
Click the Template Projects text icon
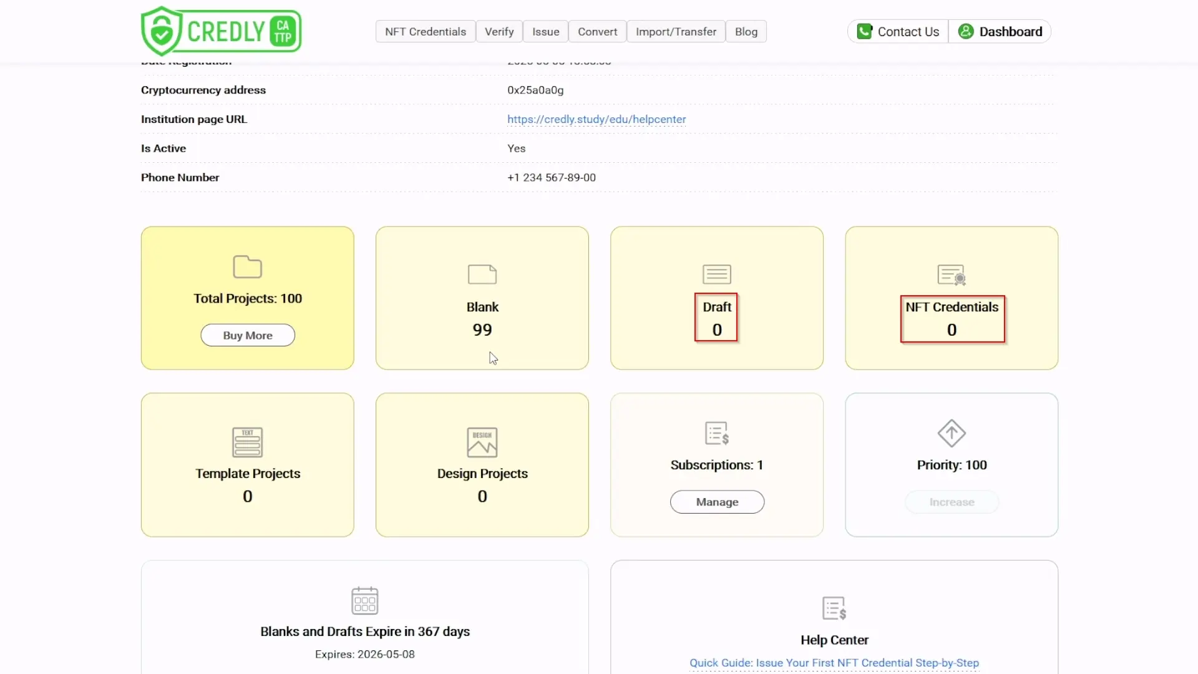(248, 442)
